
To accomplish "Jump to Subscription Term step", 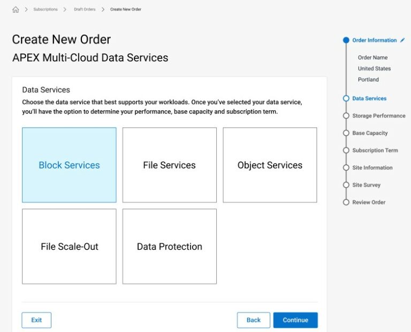I will coord(375,150).
